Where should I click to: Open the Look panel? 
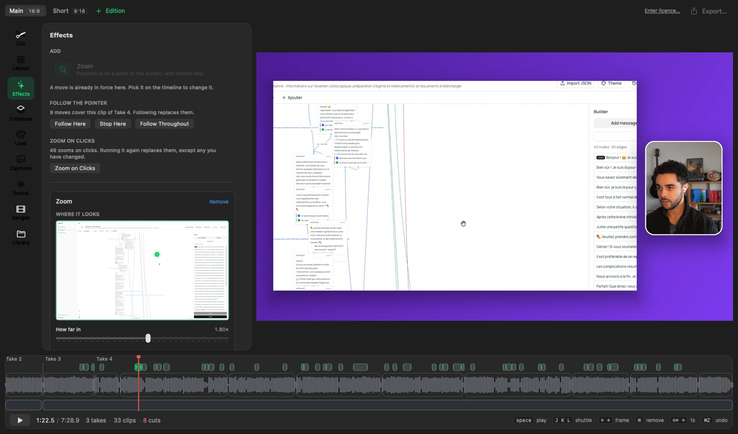21,138
